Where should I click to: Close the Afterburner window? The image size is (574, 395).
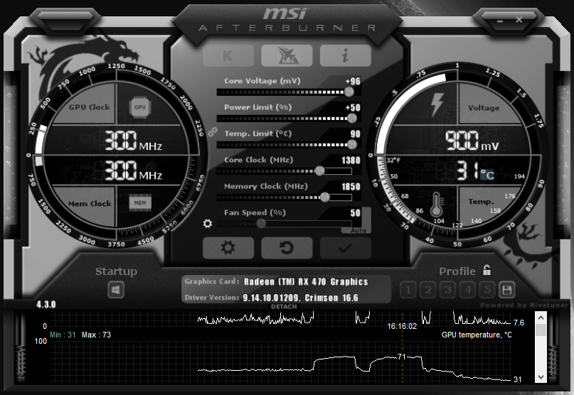point(519,19)
